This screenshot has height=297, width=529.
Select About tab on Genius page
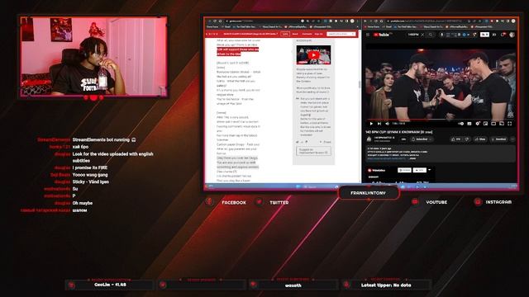[x=295, y=34]
